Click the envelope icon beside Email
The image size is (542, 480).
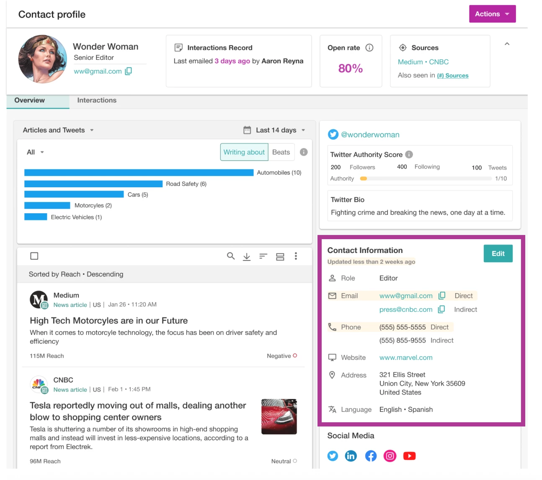coord(332,296)
